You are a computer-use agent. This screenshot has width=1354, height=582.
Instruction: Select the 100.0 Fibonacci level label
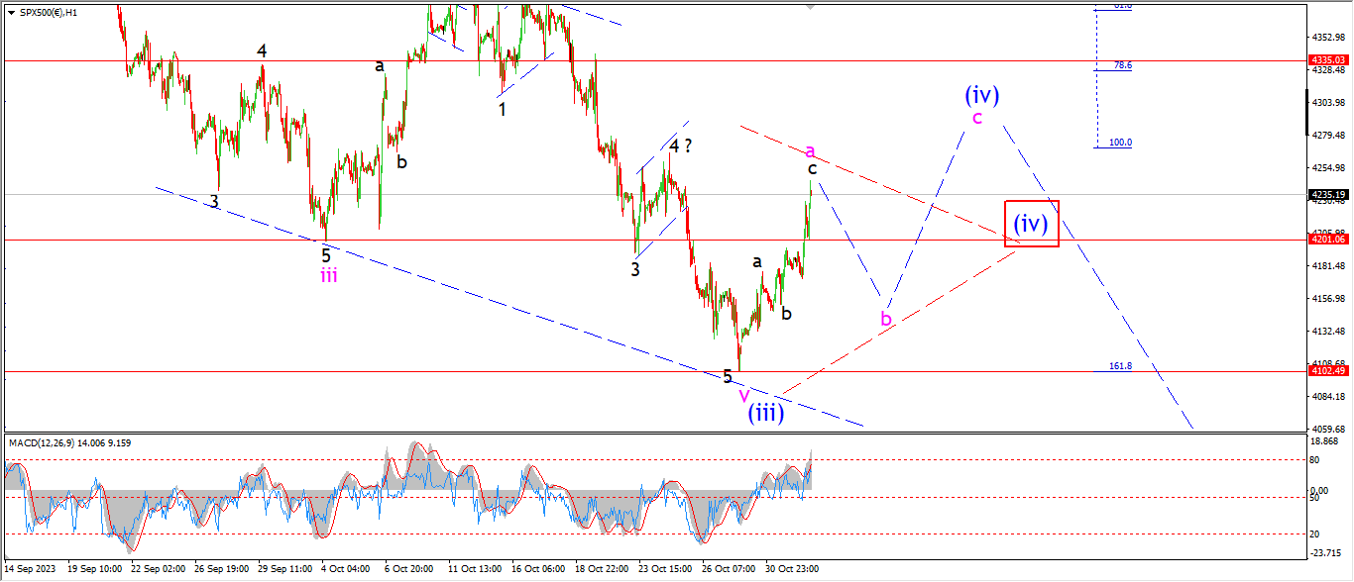[x=1120, y=143]
